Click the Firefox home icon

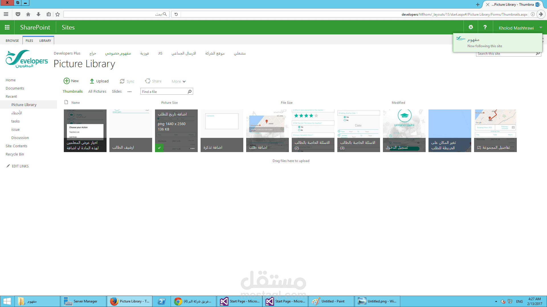coord(28,14)
